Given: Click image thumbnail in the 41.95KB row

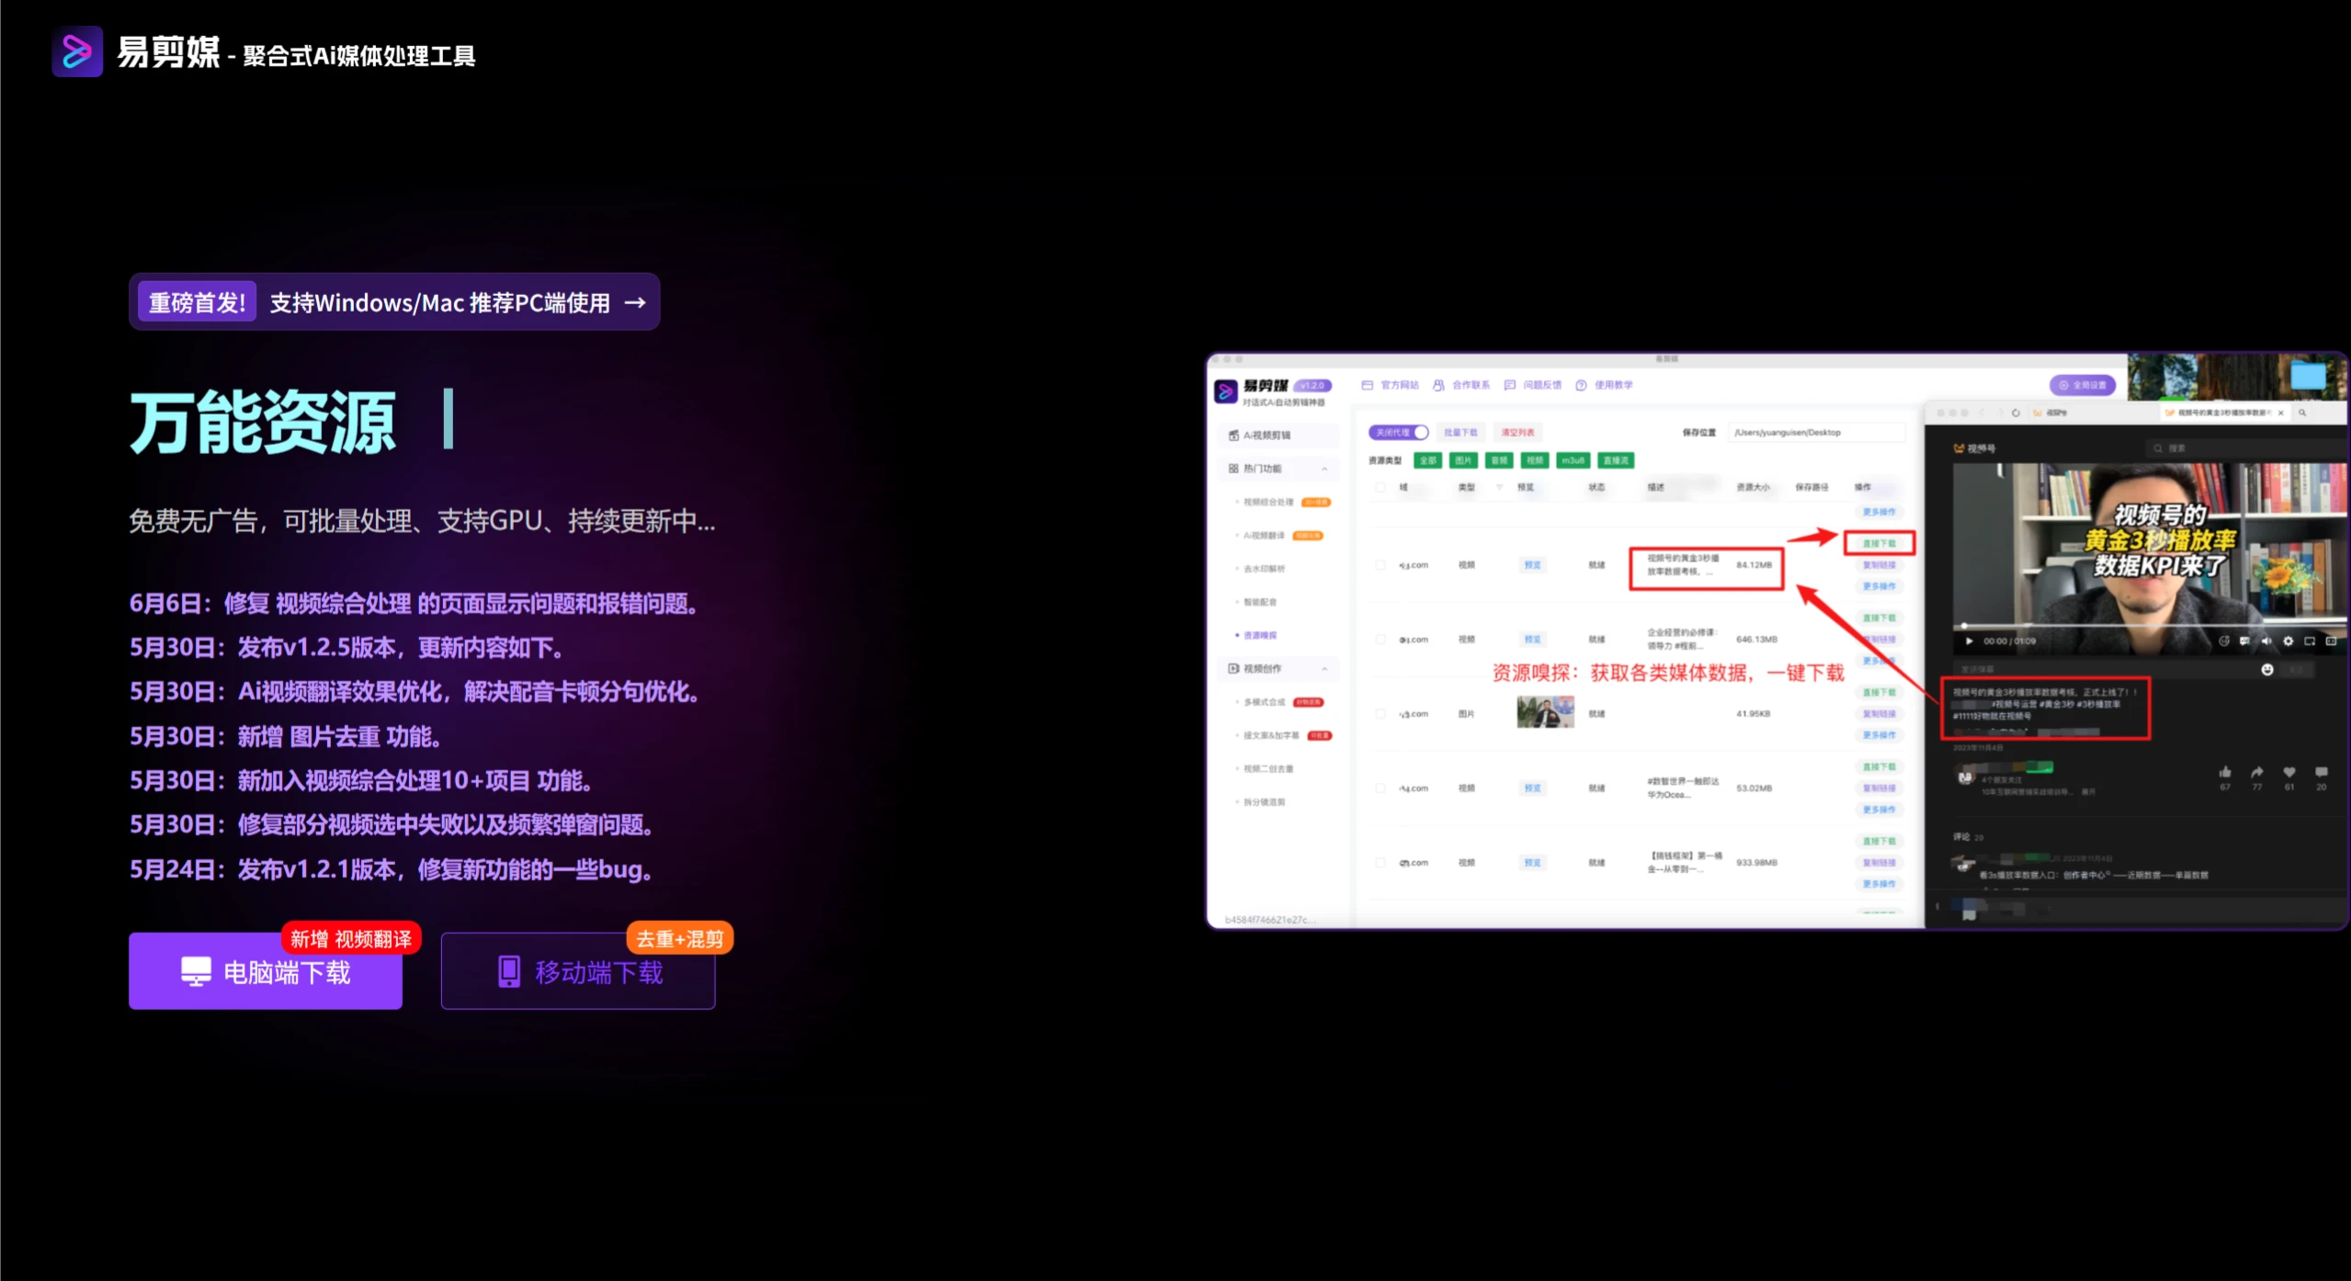Looking at the screenshot, I should coord(1545,713).
